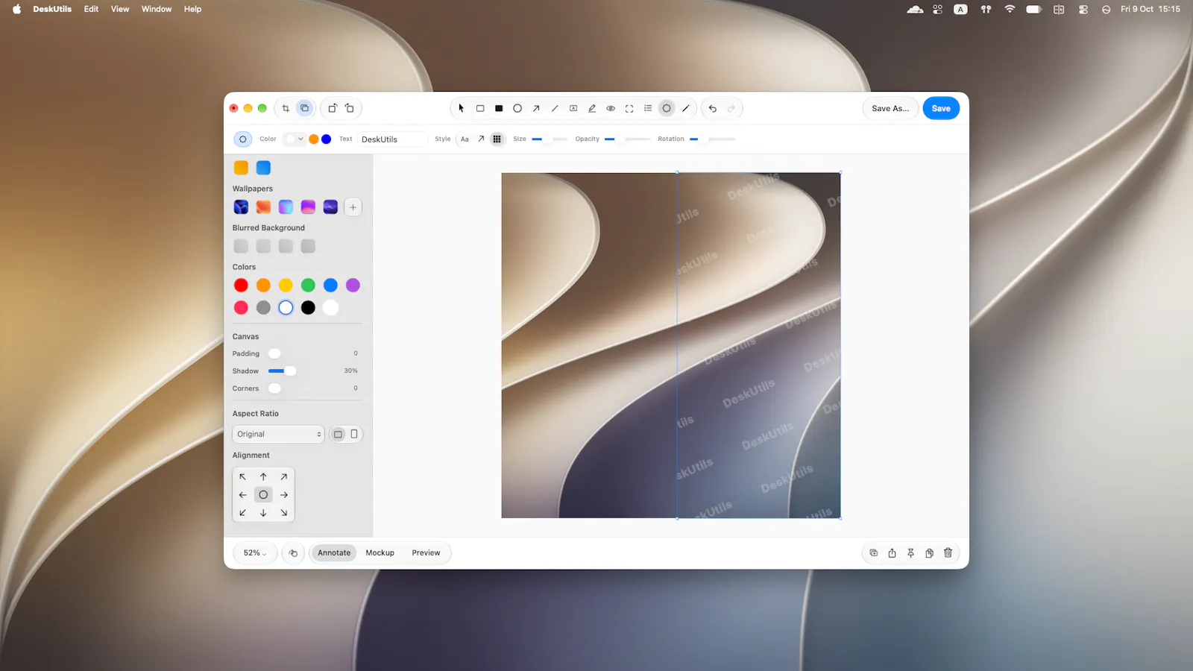Viewport: 1193px width, 671px height.
Task: Open the Edit menu
Action: pyautogui.click(x=91, y=9)
